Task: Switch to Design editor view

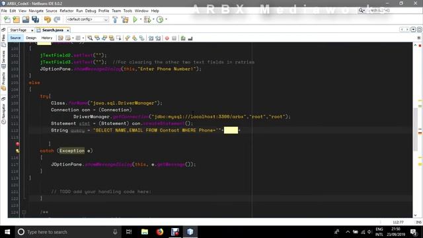Action: [31, 38]
